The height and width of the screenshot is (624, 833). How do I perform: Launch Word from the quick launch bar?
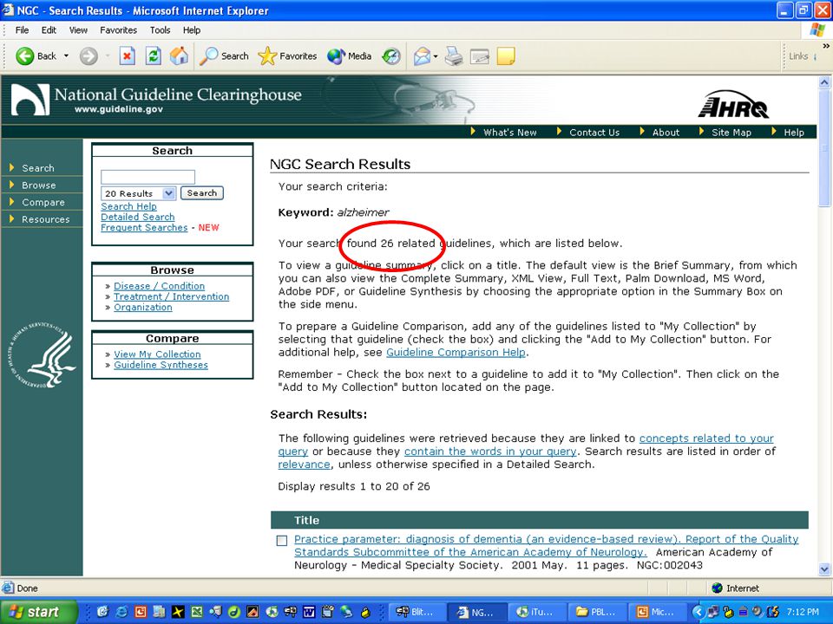point(309,612)
